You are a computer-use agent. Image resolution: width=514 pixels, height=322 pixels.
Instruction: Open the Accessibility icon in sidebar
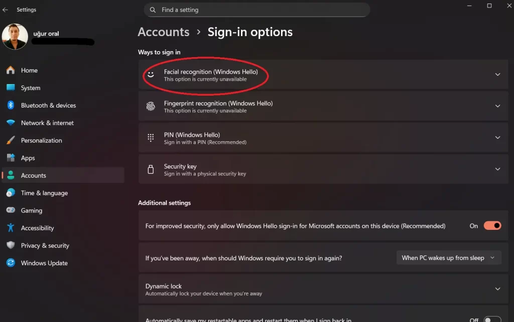(x=11, y=227)
